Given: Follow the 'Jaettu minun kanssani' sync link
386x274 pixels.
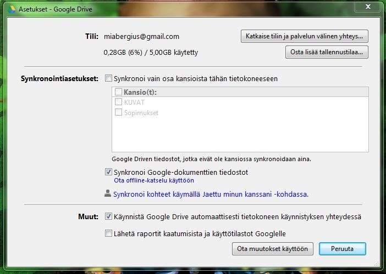Looking at the screenshot, I should [x=211, y=194].
